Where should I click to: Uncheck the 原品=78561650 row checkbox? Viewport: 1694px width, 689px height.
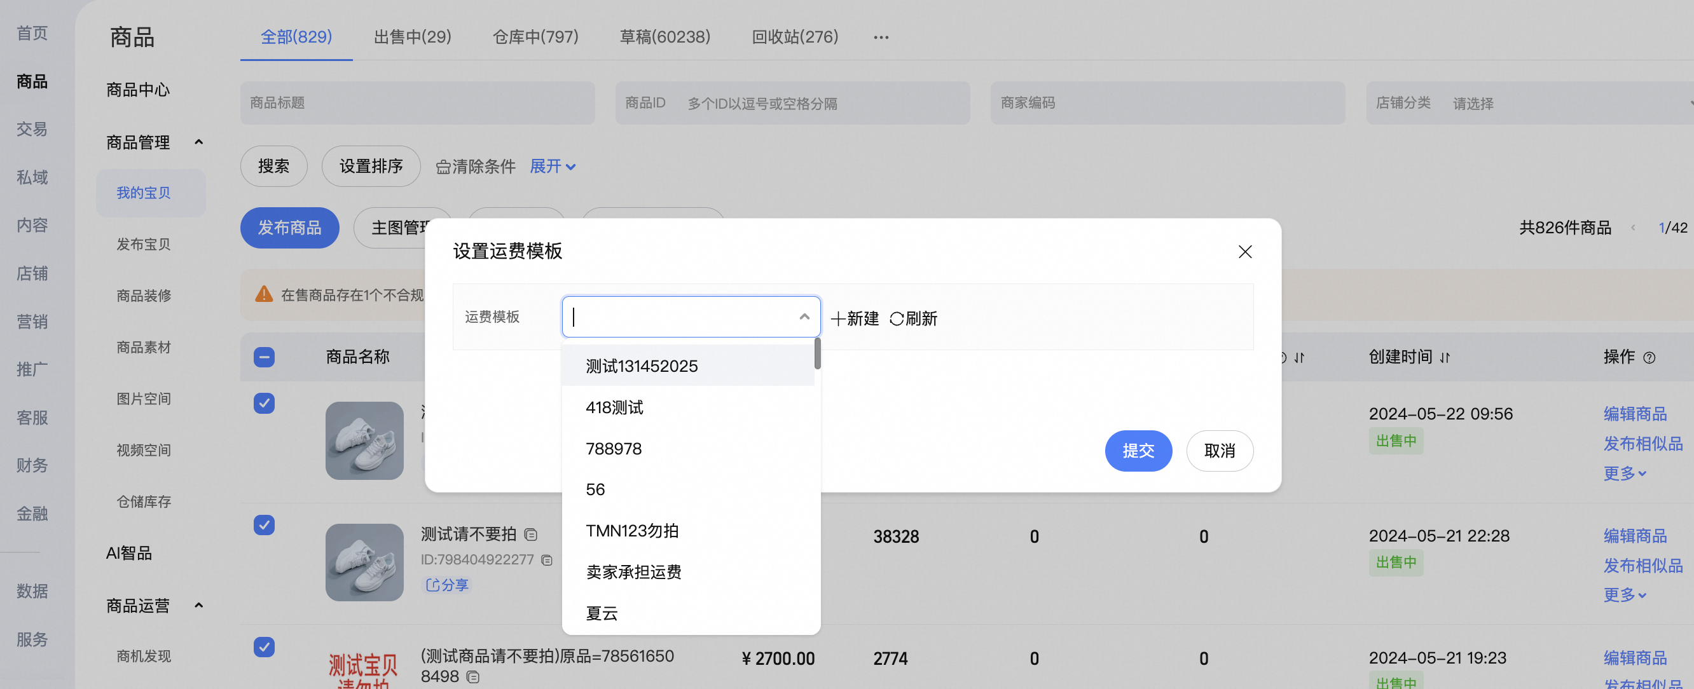point(265,647)
